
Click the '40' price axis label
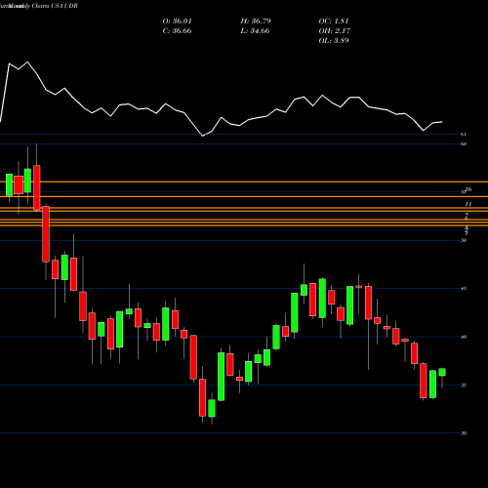(464, 337)
